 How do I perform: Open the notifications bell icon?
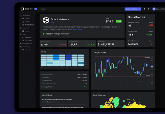[x=144, y=9]
